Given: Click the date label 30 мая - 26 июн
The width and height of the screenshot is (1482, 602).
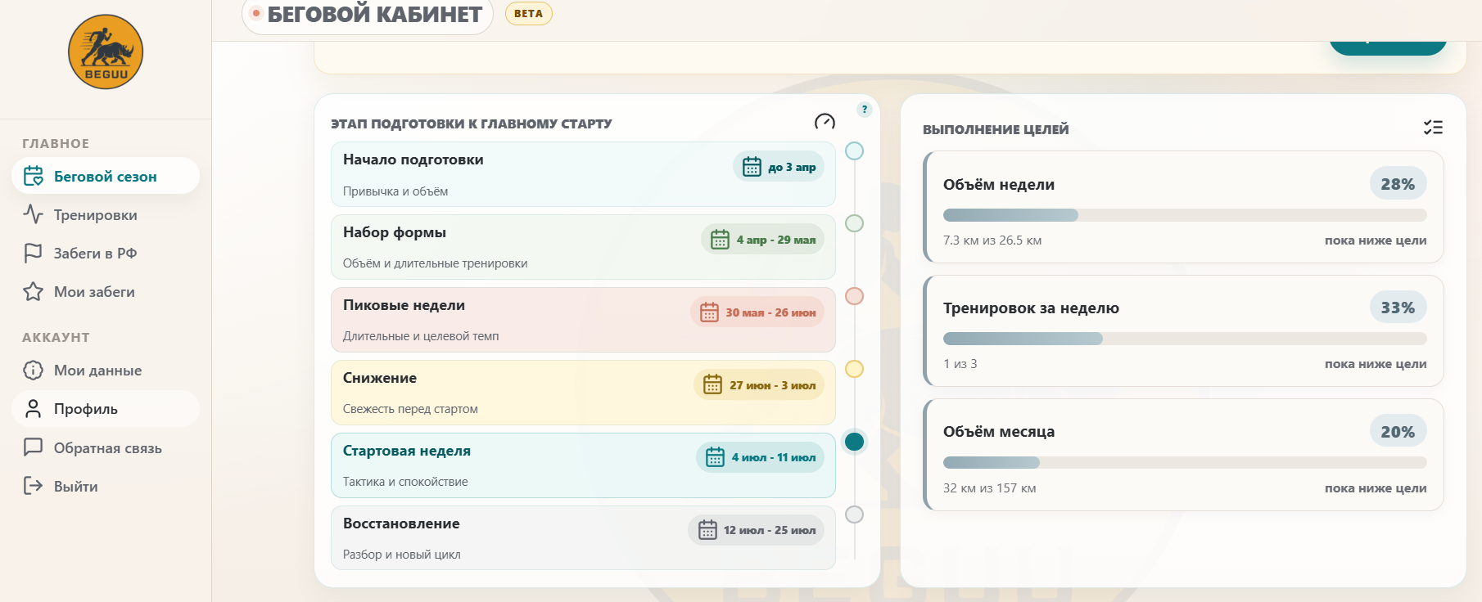Looking at the screenshot, I should (x=770, y=312).
